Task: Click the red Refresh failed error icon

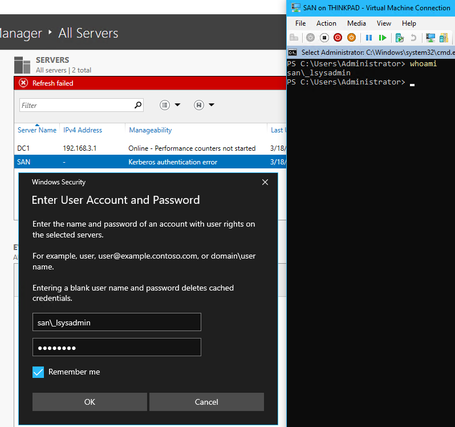Action: pyautogui.click(x=23, y=83)
